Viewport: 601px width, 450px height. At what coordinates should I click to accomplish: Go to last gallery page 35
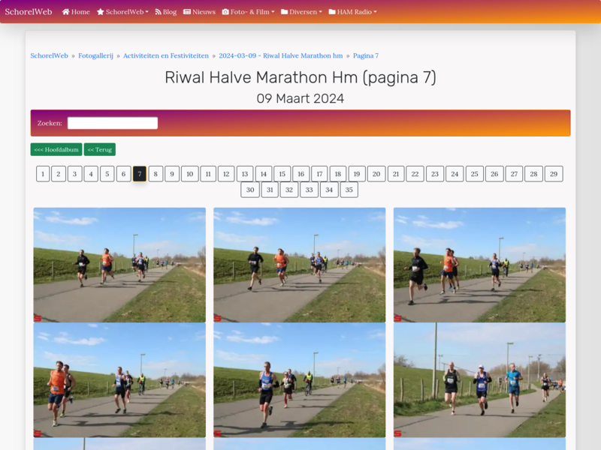[x=349, y=190]
